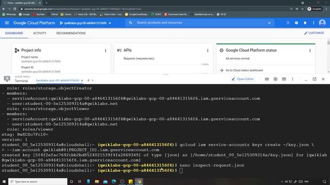Open the Windows Start menu

pyautogui.click(x=4, y=181)
